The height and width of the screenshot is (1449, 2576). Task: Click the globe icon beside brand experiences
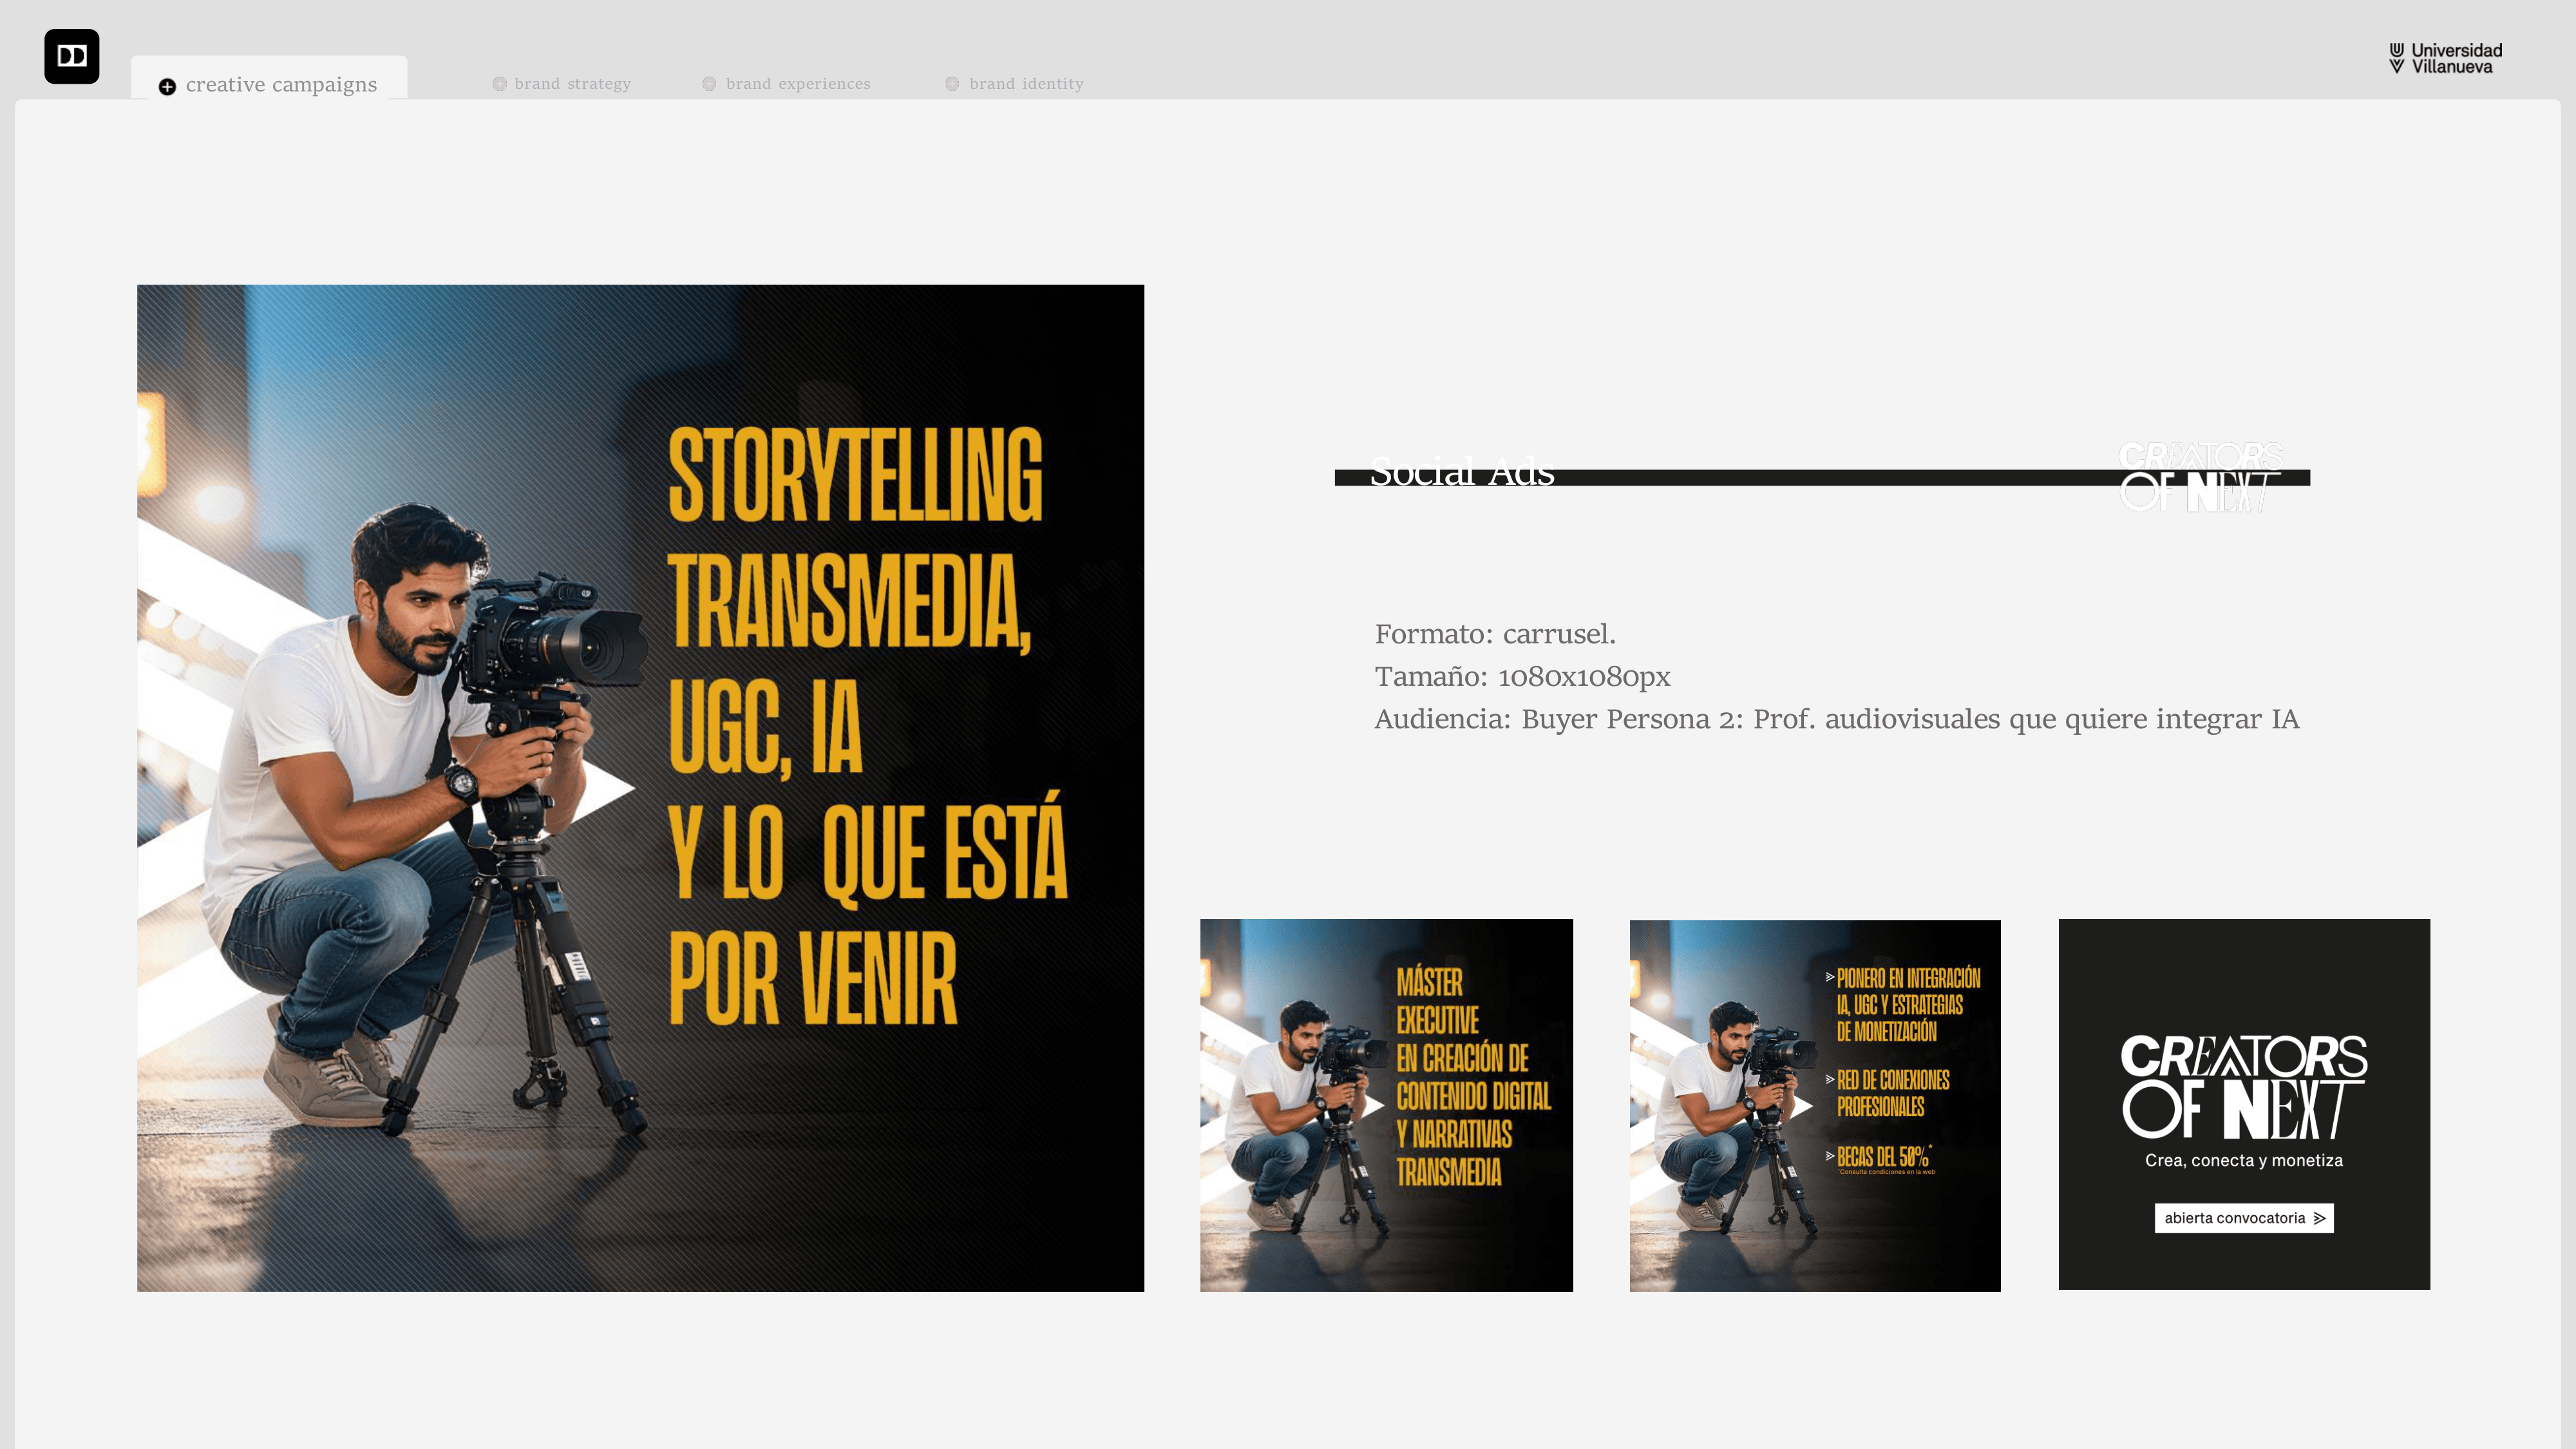(x=709, y=84)
